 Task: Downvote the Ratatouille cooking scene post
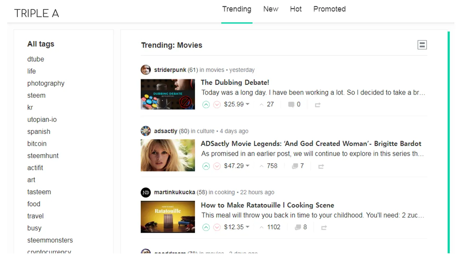point(217,227)
